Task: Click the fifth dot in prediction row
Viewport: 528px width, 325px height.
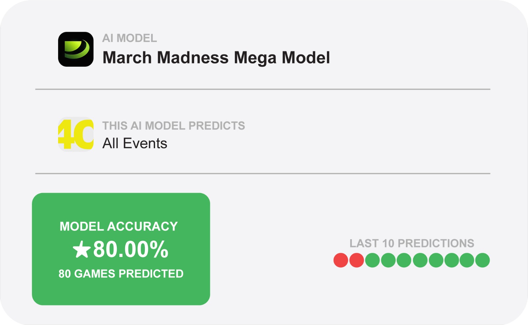Action: [x=404, y=260]
